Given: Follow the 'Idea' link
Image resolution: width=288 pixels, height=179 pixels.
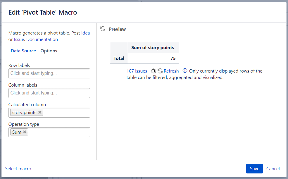Looking at the screenshot, I should 85,33.
